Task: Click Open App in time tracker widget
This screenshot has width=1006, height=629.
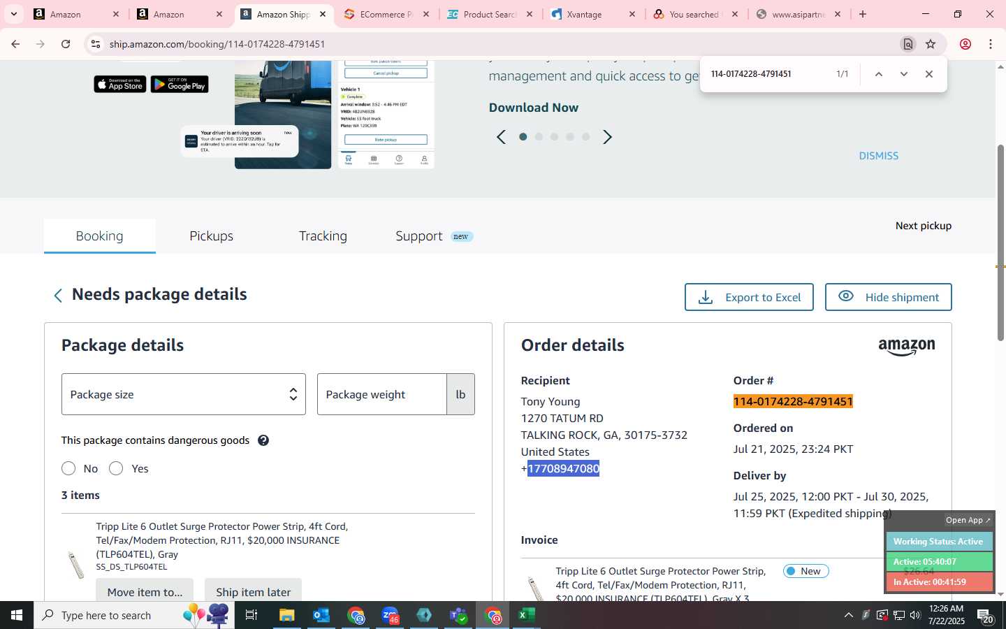Action: [x=968, y=520]
